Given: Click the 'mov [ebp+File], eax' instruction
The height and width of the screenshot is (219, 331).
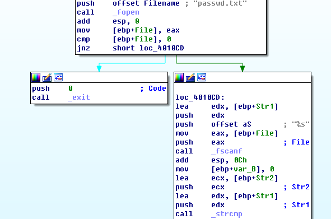Looking at the screenshot, I should tap(128, 30).
